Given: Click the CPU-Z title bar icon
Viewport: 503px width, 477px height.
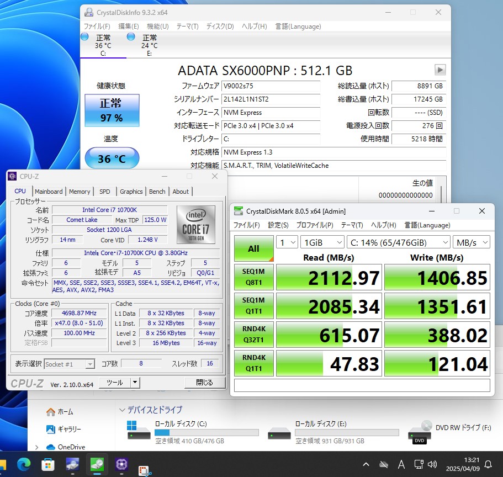Looking at the screenshot, I should [12, 176].
